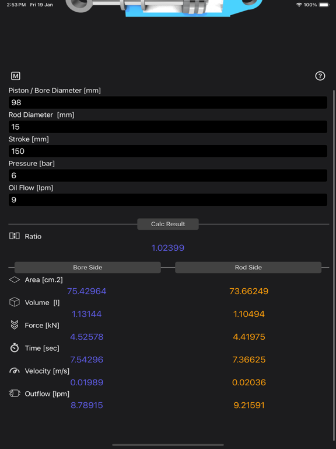The height and width of the screenshot is (449, 336).
Task: Tap the Bore Side header button
Action: (x=87, y=267)
